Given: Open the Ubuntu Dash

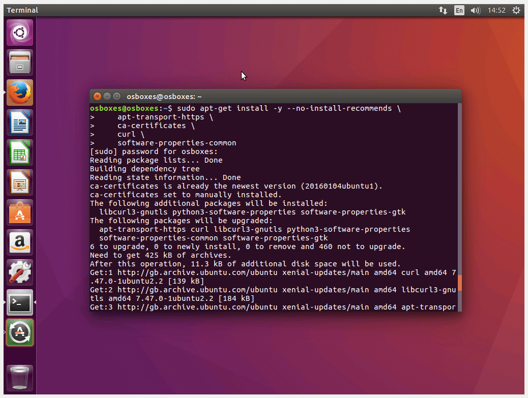Looking at the screenshot, I should 19,32.
